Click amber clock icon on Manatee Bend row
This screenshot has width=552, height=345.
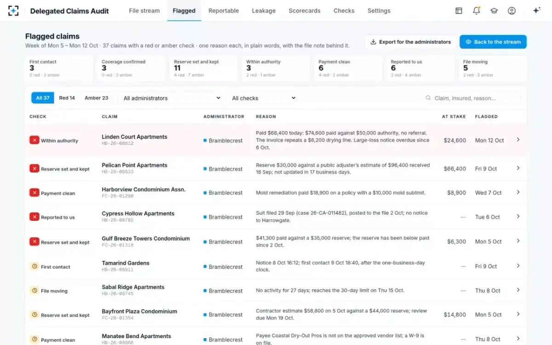pos(34,339)
